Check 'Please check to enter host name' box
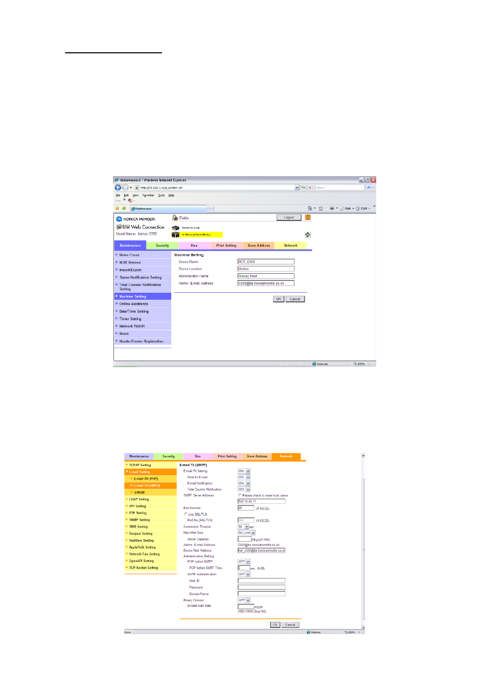 click(240, 496)
